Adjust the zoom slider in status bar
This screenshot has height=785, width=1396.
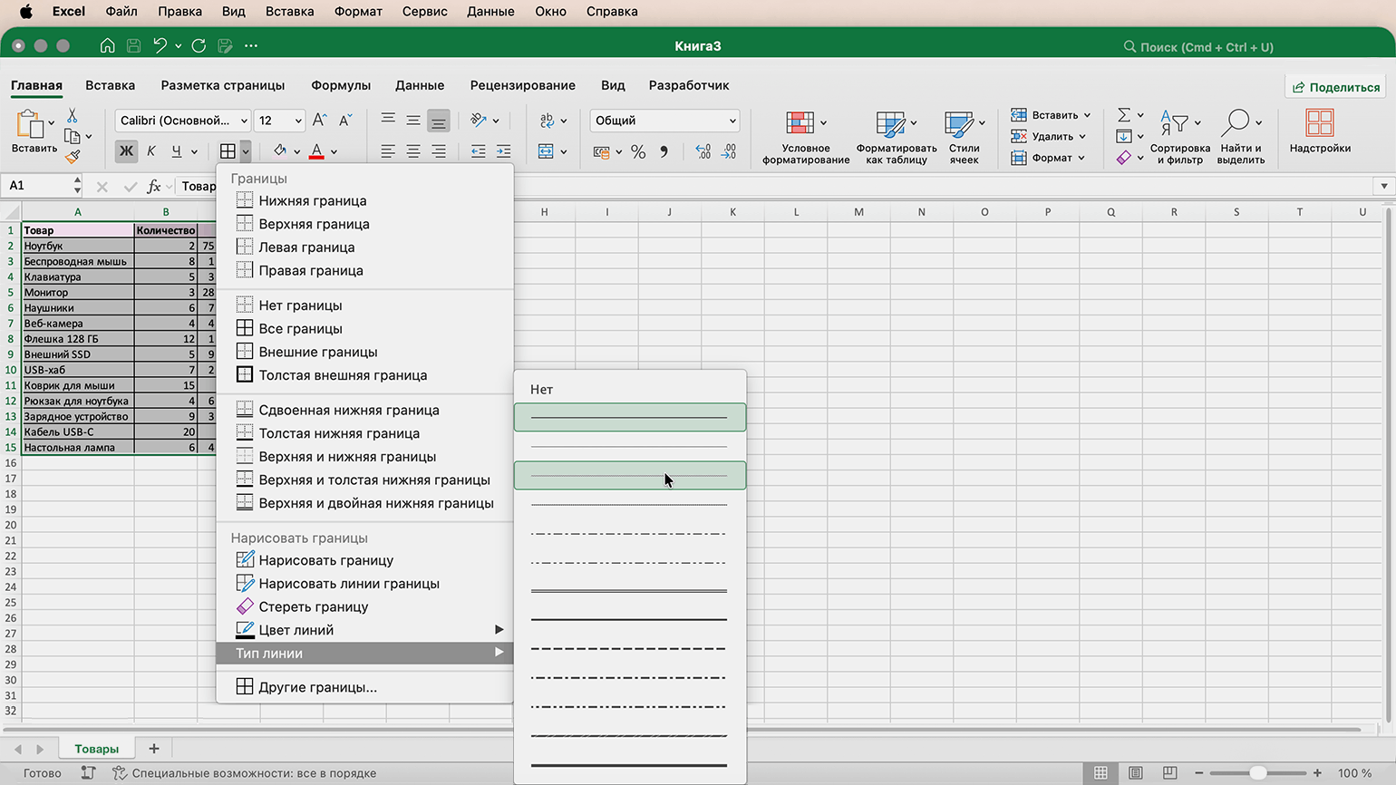1257,773
